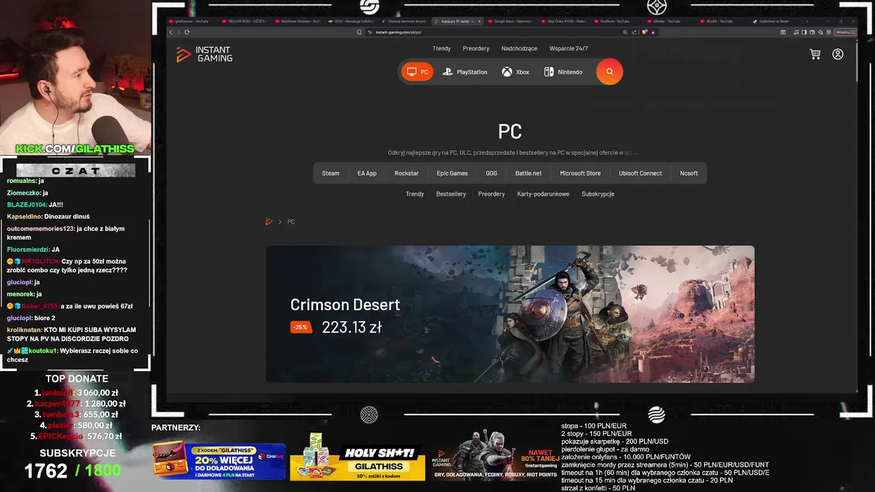Open a new browser tab with plus

[807, 21]
